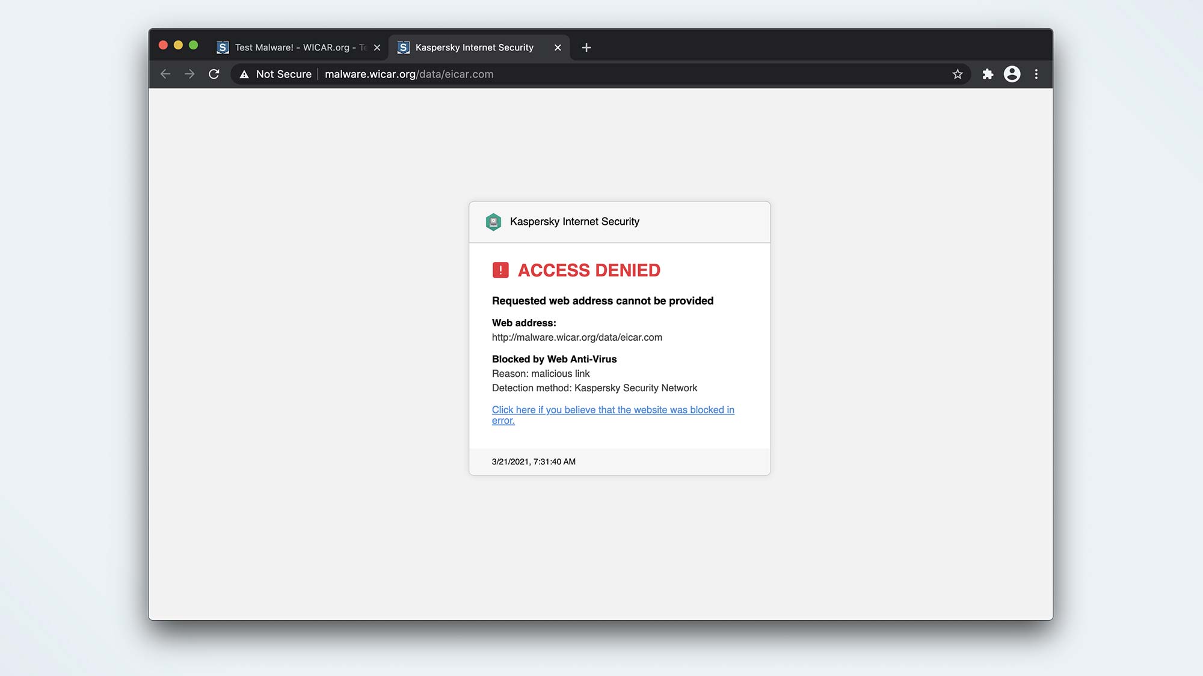The height and width of the screenshot is (676, 1203).
Task: Click the green fullscreen window button
Action: point(193,45)
